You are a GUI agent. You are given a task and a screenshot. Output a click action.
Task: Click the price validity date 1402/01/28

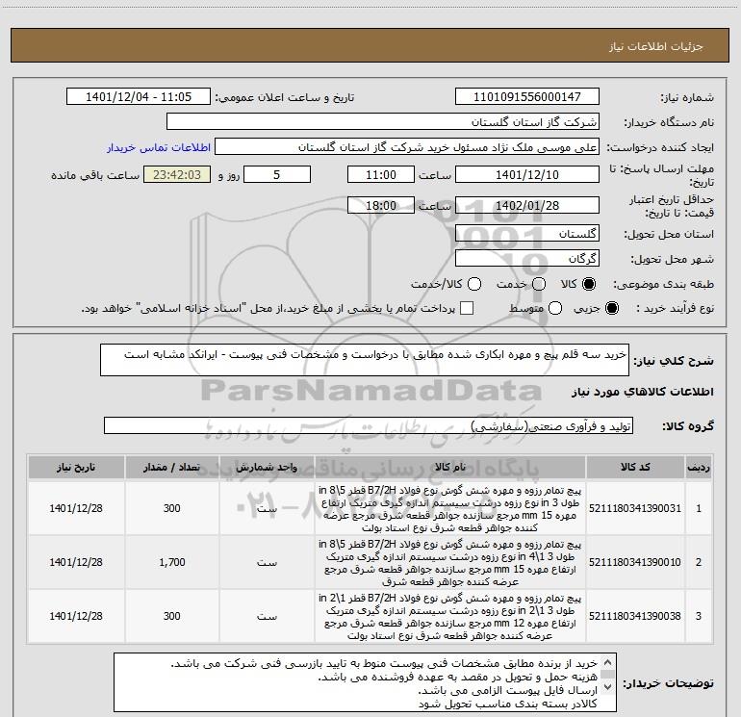pyautogui.click(x=527, y=205)
